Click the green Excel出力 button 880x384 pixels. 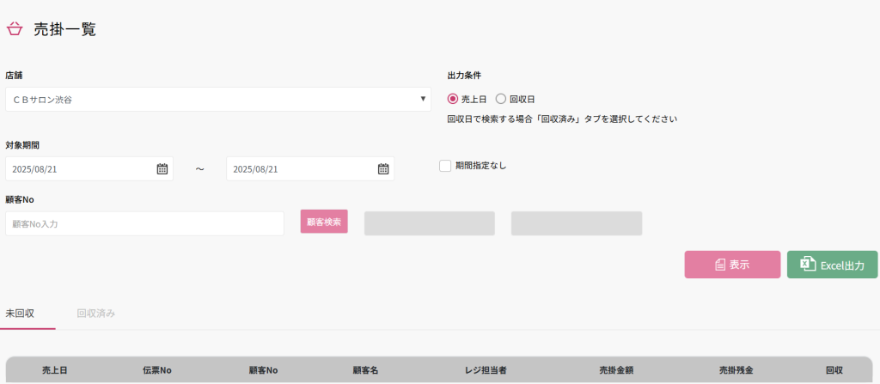[x=832, y=265]
